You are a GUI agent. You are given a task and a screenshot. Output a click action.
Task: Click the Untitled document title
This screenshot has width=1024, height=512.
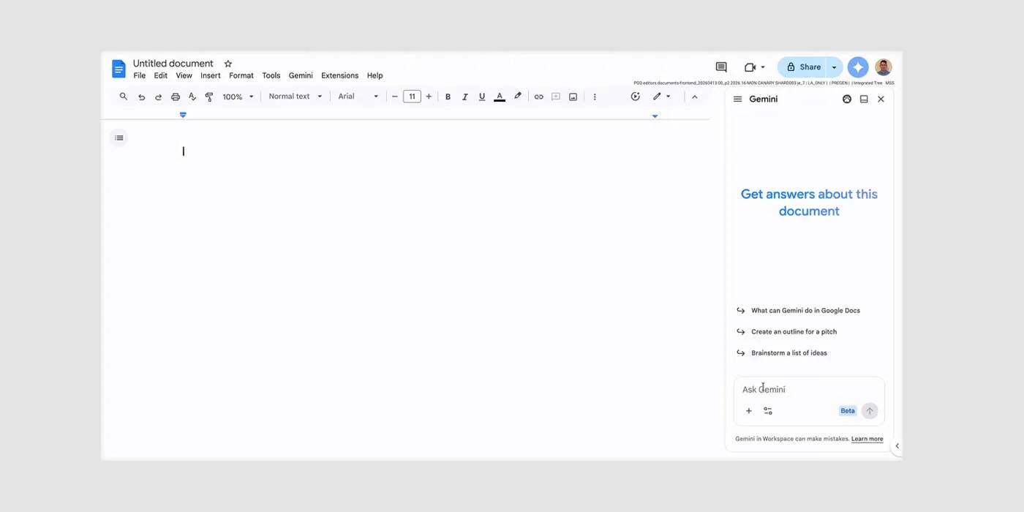tap(173, 64)
